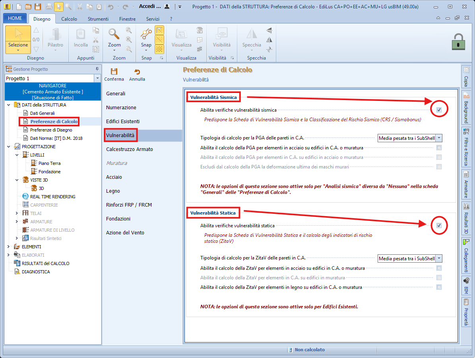Enable ZitaV calculation for legno elements
This screenshot has height=358, width=475.
[x=439, y=287]
